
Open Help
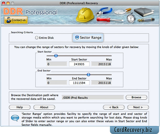click(x=20, y=107)
